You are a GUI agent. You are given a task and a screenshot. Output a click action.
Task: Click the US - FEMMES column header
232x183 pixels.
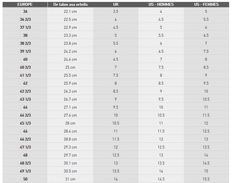coord(206,4)
